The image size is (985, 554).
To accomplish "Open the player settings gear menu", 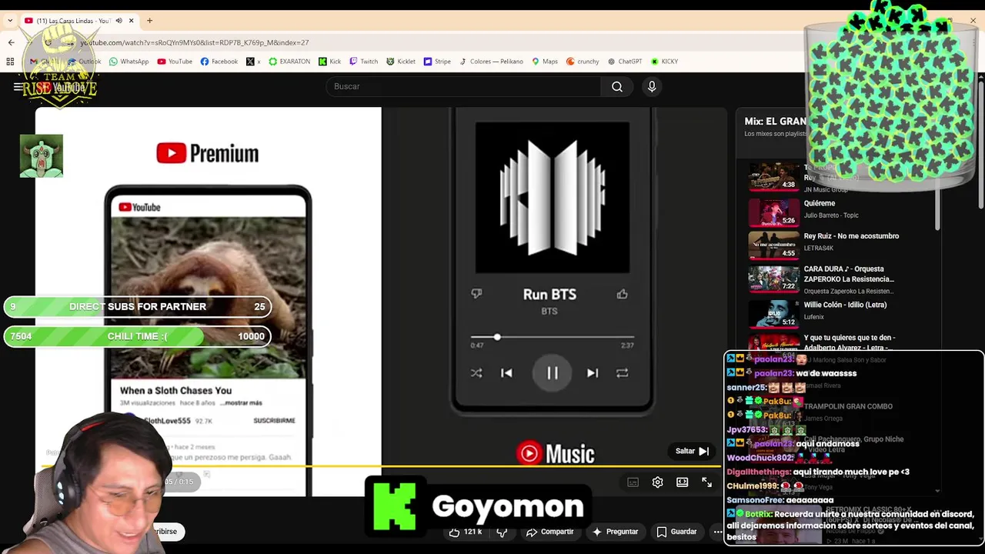I will (x=657, y=482).
